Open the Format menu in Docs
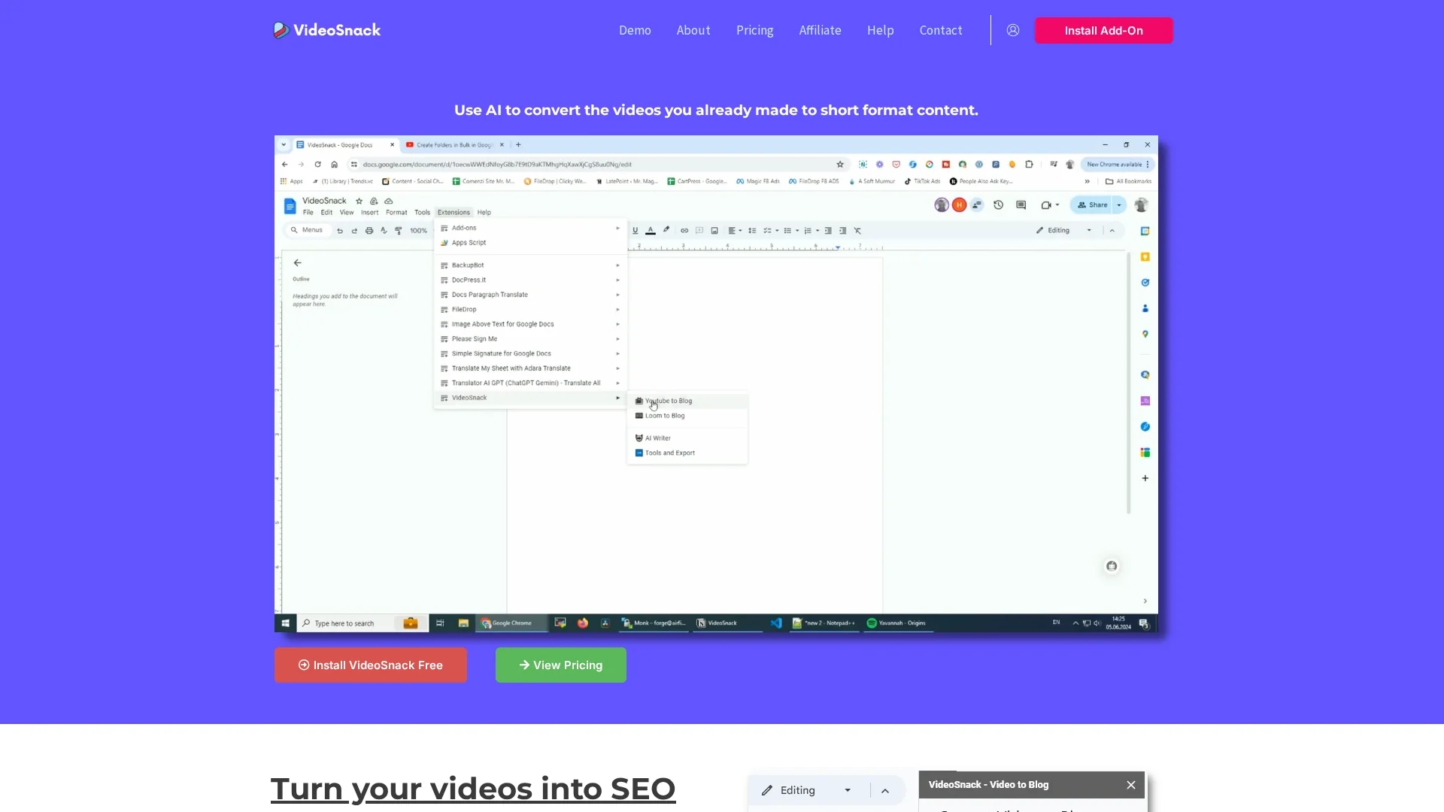The height and width of the screenshot is (812, 1444). (396, 212)
